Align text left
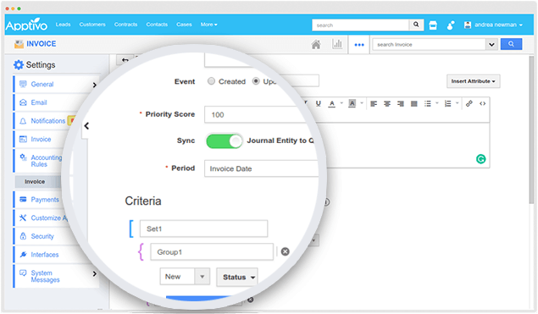 (374, 104)
